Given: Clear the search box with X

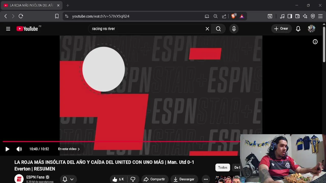Looking at the screenshot, I should [207, 29].
